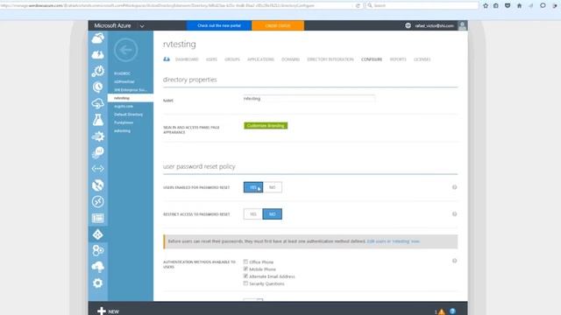Expand the dropdown chevron beside Microsoft Azure
The width and height of the screenshot is (561, 315).
point(142,26)
